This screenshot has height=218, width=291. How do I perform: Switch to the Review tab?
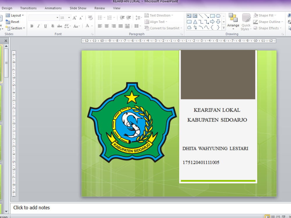pos(100,8)
